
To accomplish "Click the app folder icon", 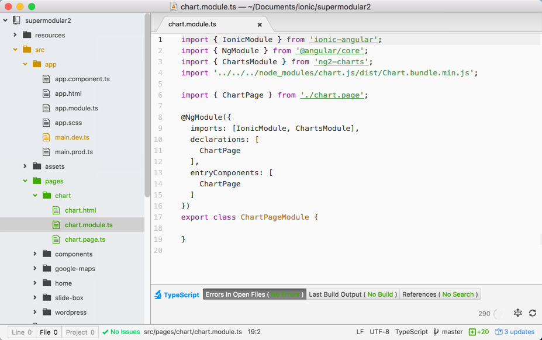I will click(37, 64).
